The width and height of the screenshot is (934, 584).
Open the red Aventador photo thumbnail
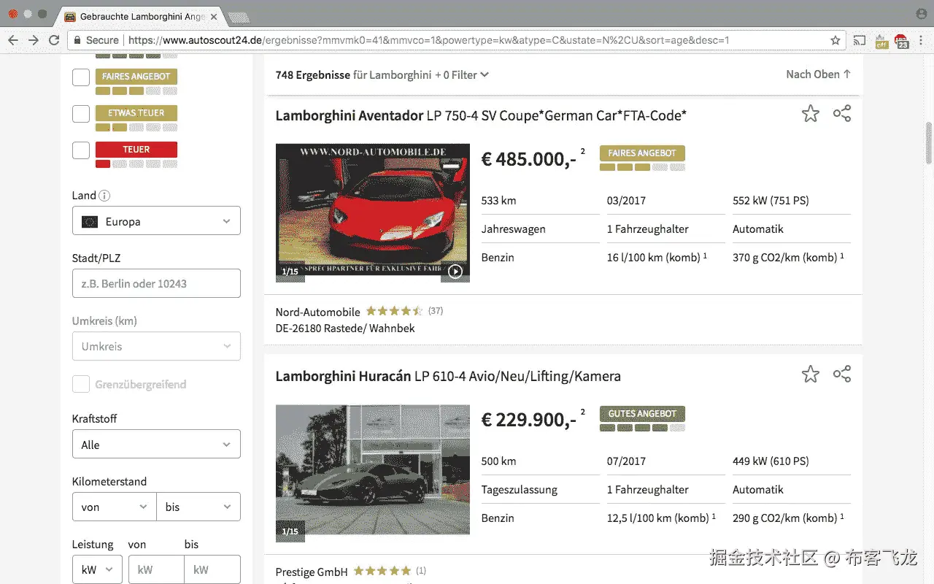pos(373,212)
